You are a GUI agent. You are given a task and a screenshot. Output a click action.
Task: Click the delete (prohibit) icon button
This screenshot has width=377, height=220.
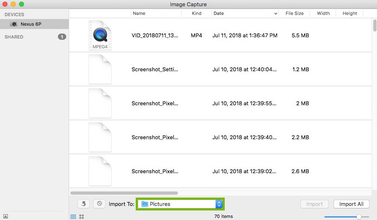point(99,204)
